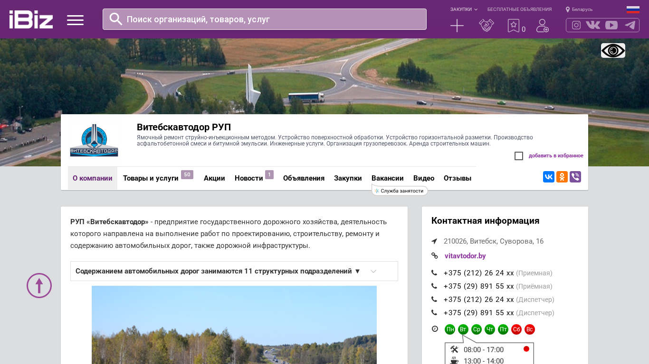Reveal Приёмная mobile number +375 (29)
649x364 pixels.
tap(479, 286)
